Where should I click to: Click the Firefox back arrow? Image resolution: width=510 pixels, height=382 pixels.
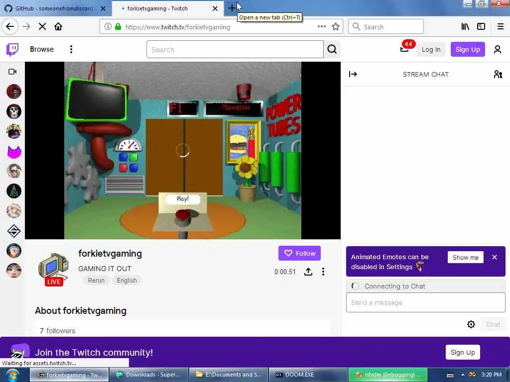(x=10, y=27)
